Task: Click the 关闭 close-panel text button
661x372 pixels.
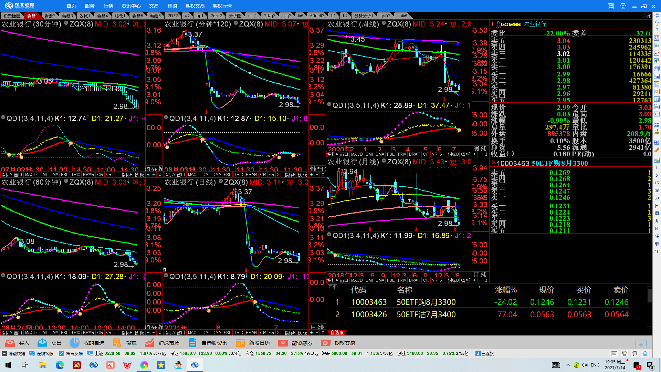Action: [x=647, y=16]
